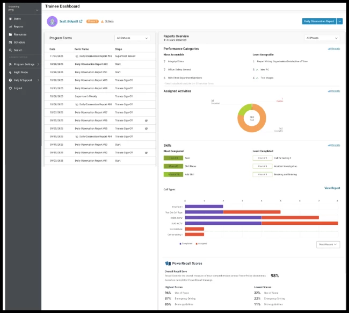The image size is (349, 313).
Task: Click the trend arrow next to New PC
Action: coord(257,70)
